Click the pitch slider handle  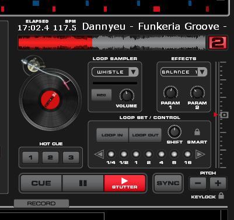(224, 115)
